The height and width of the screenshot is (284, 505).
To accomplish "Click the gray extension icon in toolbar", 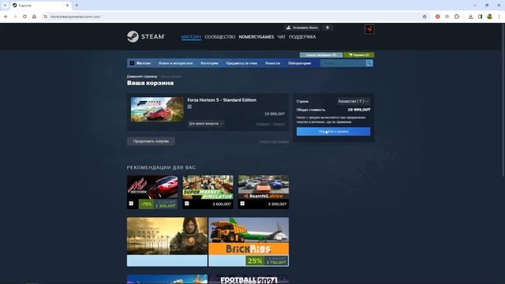I will pyautogui.click(x=447, y=17).
